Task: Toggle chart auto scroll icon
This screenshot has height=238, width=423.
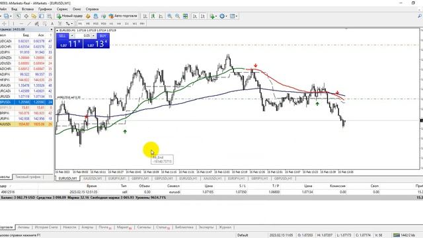Action: [x=195, y=16]
